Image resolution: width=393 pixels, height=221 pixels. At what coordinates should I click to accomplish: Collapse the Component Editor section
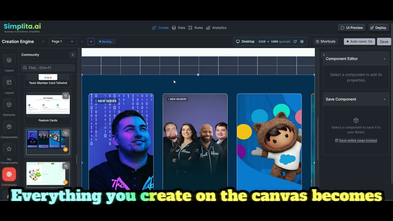click(x=384, y=59)
